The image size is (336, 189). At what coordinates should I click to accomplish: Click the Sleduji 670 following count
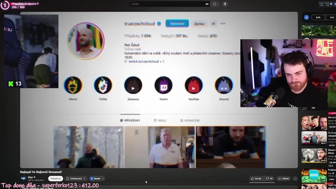tap(207, 36)
